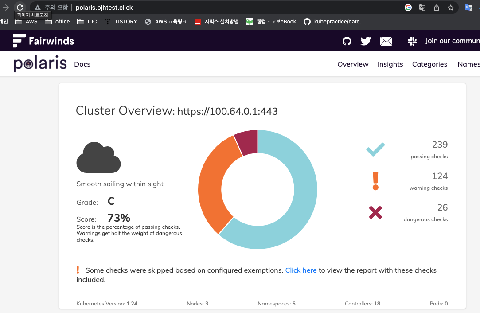The height and width of the screenshot is (313, 480).
Task: Open the IDC bookmark folder
Action: pyautogui.click(x=87, y=21)
